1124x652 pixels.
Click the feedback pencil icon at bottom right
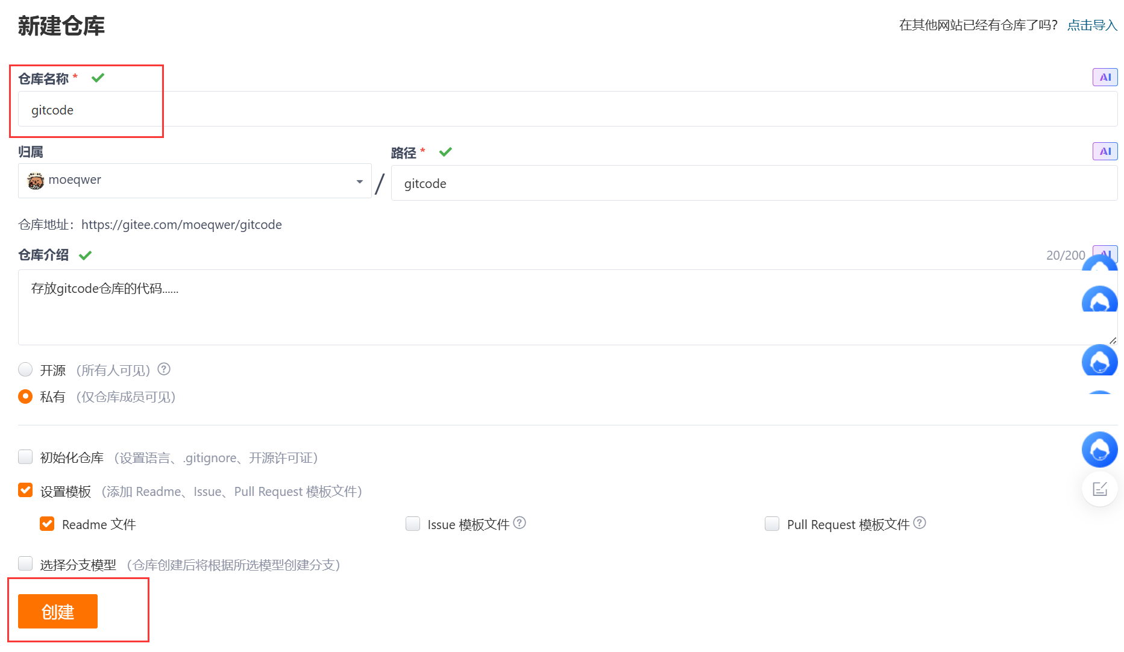(x=1099, y=489)
